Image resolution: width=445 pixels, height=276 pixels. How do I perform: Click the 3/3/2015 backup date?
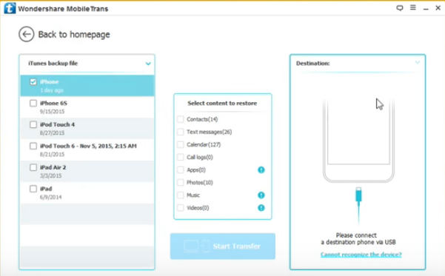coord(51,175)
